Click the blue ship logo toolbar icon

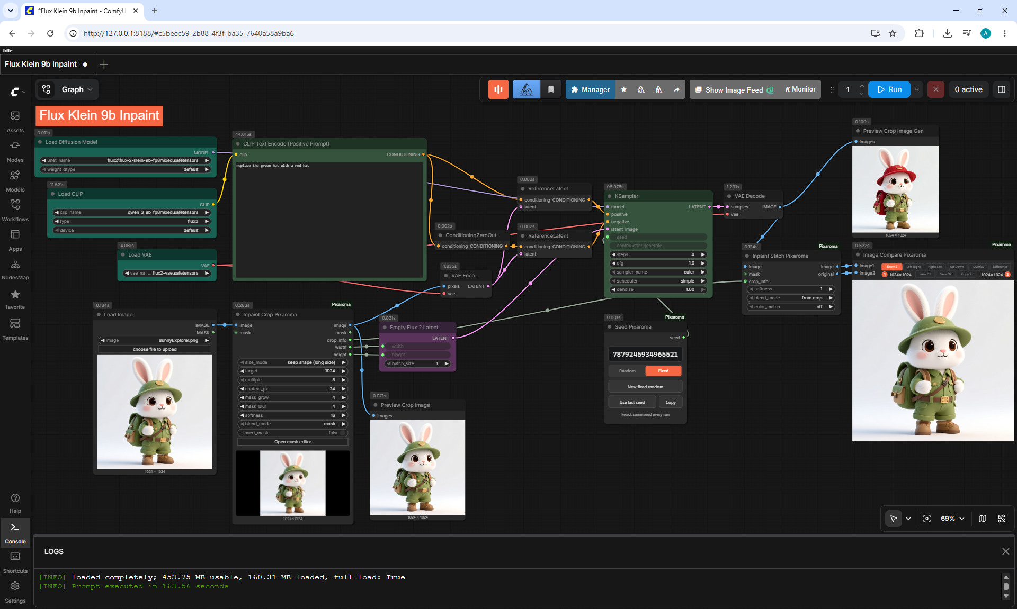pos(526,89)
